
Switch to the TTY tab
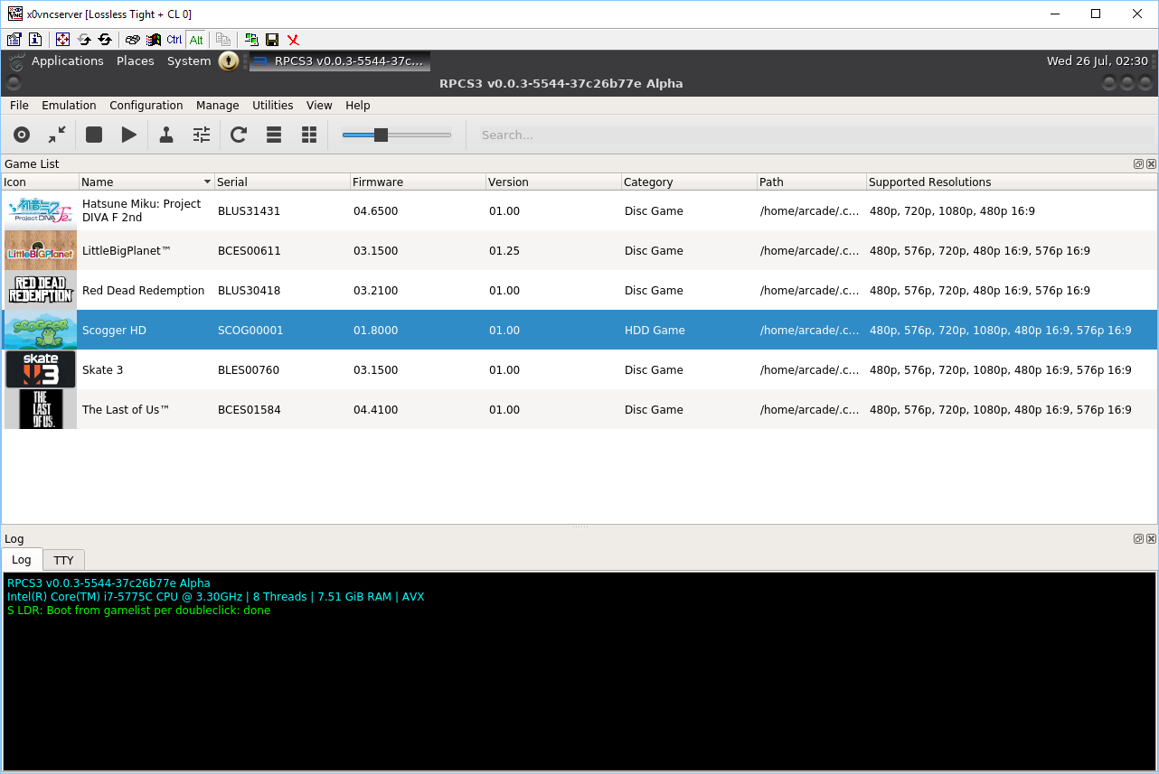point(63,560)
